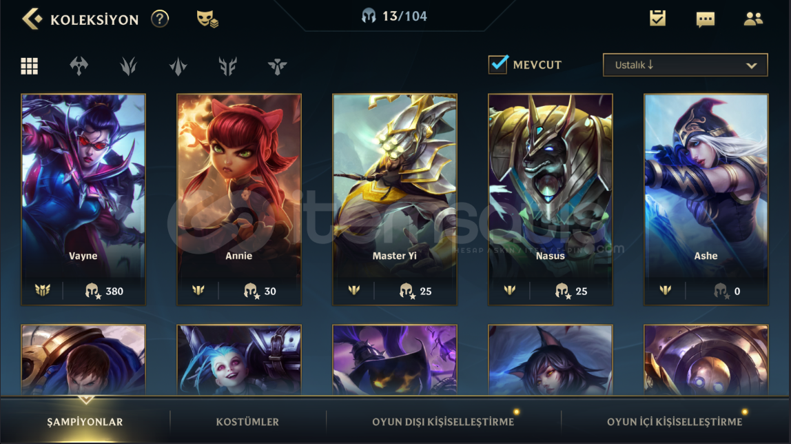This screenshot has height=444, width=791.
Task: Uncheck the Mevcut checkbox
Action: [498, 65]
